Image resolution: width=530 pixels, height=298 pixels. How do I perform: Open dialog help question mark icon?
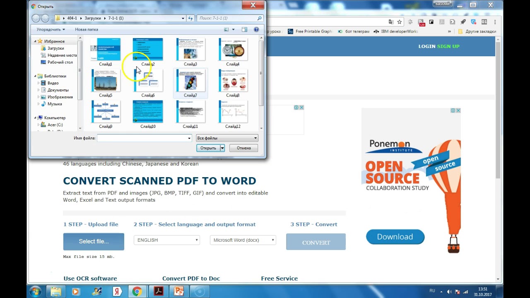[256, 29]
